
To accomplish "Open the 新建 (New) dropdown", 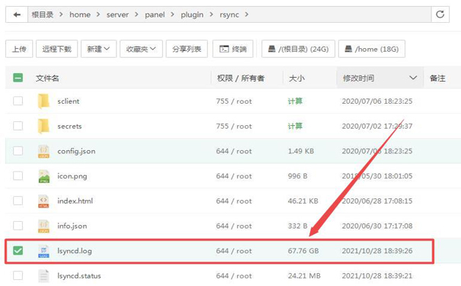I will 98,49.
